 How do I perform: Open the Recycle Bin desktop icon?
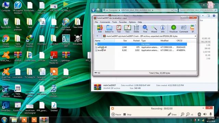click(x=6, y=23)
